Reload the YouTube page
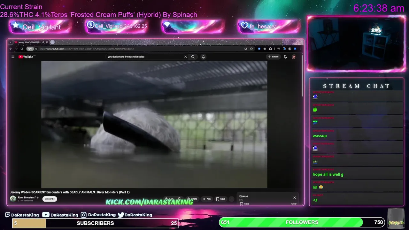The height and width of the screenshot is (230, 409). [22, 49]
